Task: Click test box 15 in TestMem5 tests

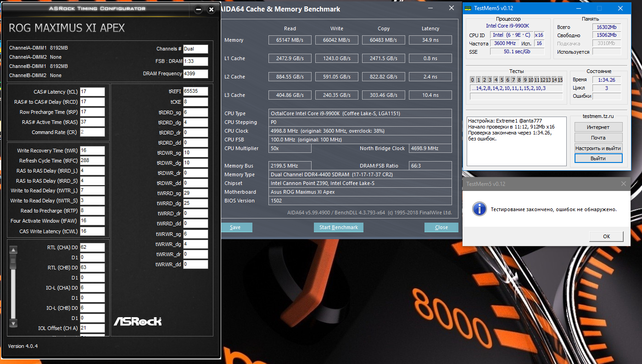Action: coord(560,80)
